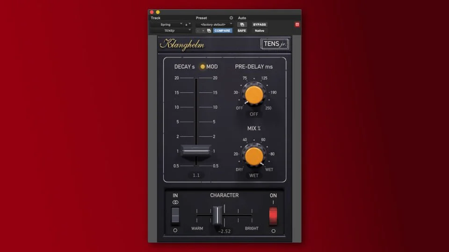Image resolution: width=449 pixels, height=252 pixels.
Task: Toggle the COMPARE button
Action: point(223,31)
